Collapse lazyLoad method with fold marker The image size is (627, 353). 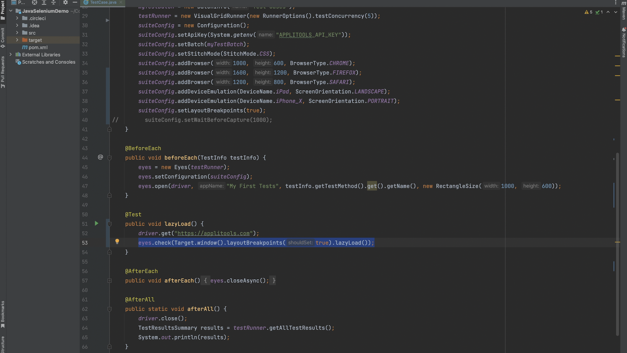point(110,224)
